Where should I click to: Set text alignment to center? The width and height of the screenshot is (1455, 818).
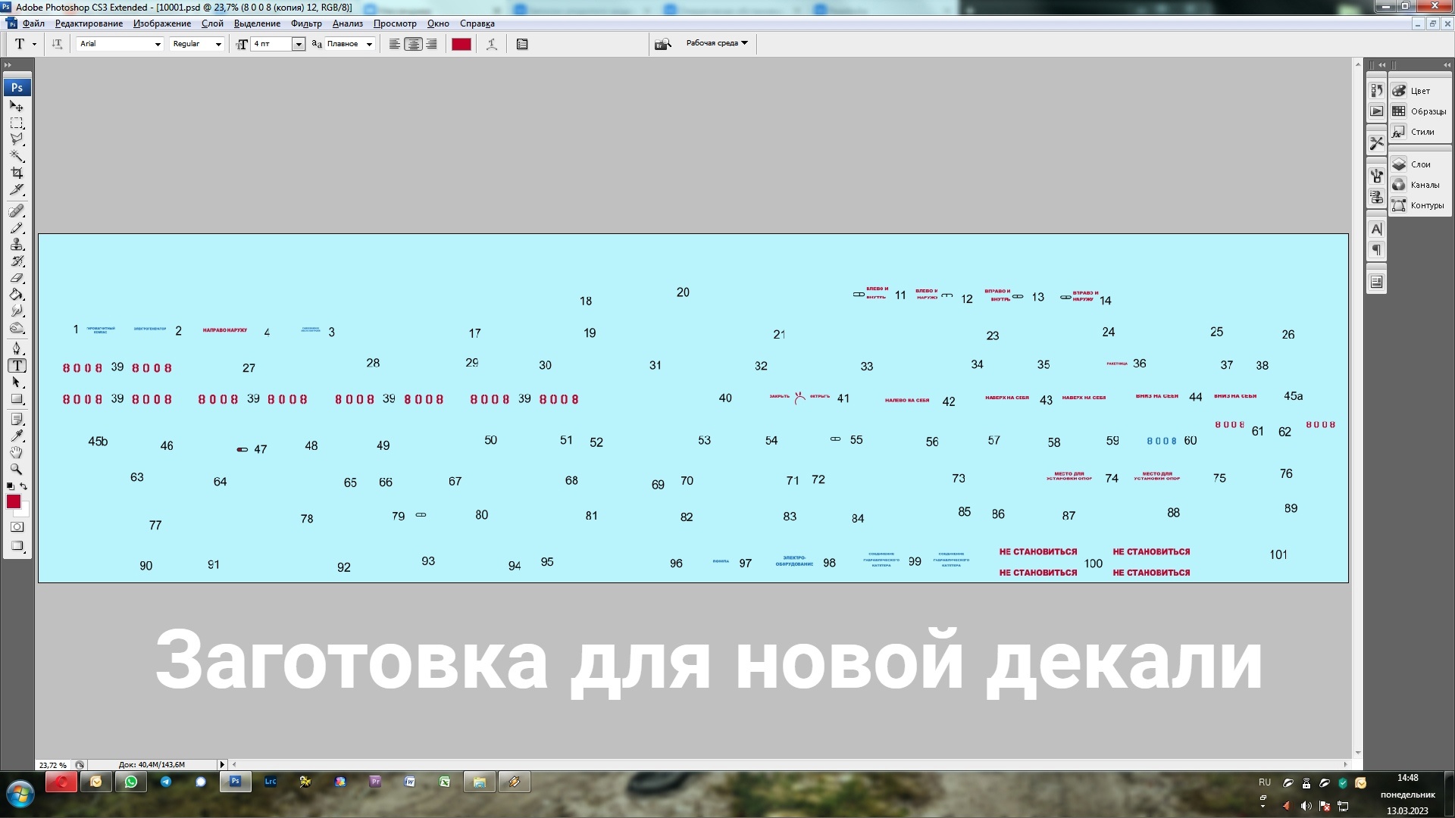(413, 44)
